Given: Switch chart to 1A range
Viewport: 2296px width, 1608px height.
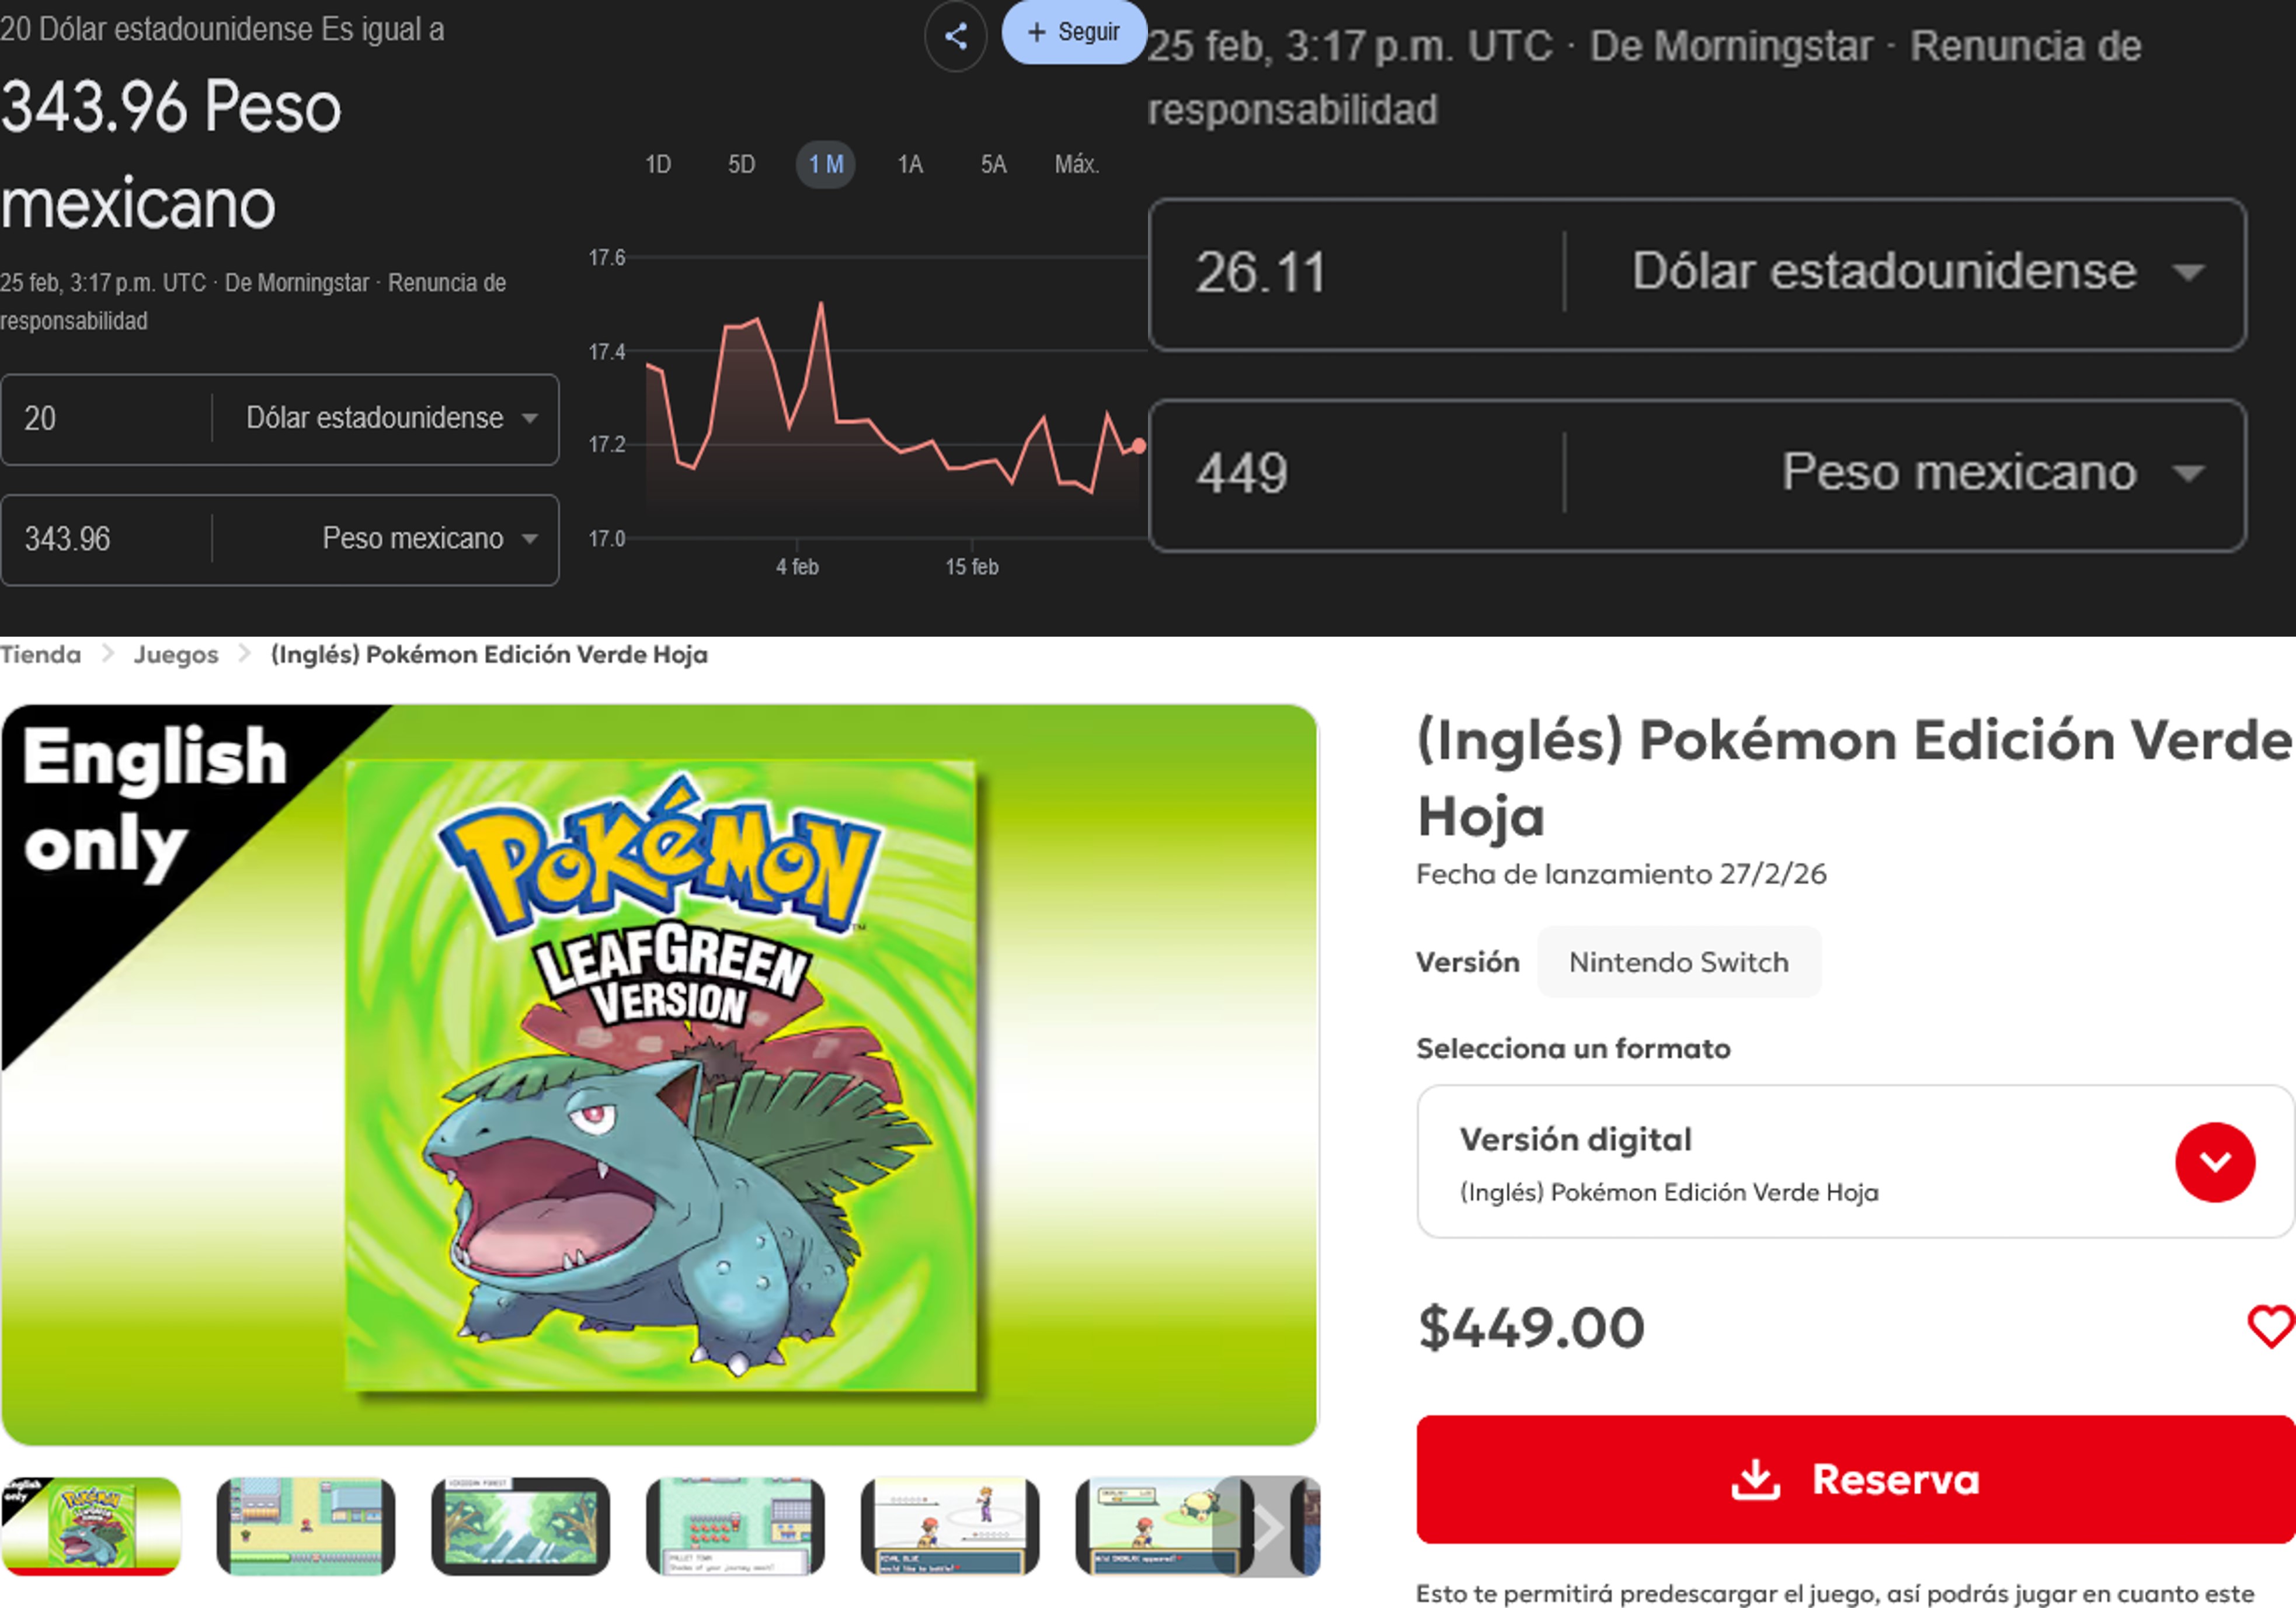Looking at the screenshot, I should [x=910, y=165].
